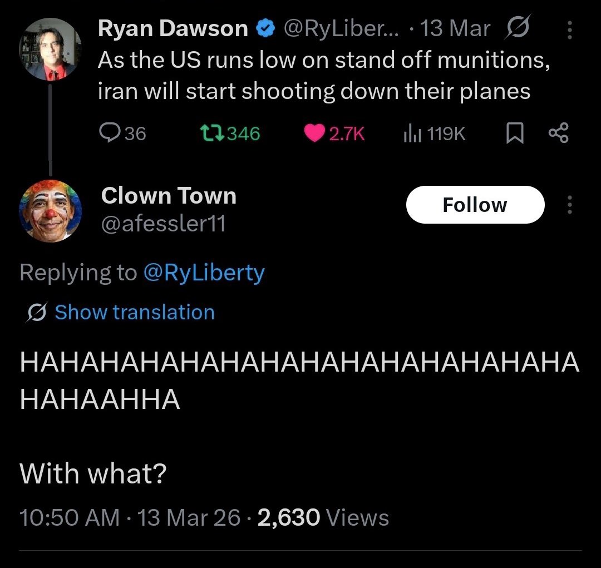This screenshot has height=568, width=601.
Task: Open three-dot menu beside Follow button
Action: tap(569, 205)
